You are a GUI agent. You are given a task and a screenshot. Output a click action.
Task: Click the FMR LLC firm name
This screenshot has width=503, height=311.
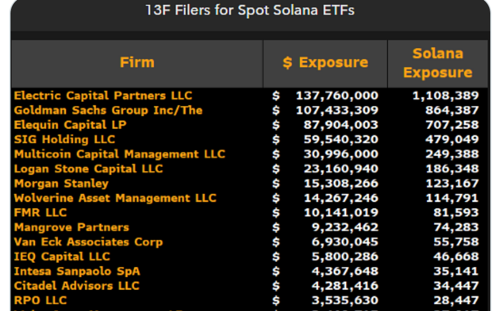[40, 213]
